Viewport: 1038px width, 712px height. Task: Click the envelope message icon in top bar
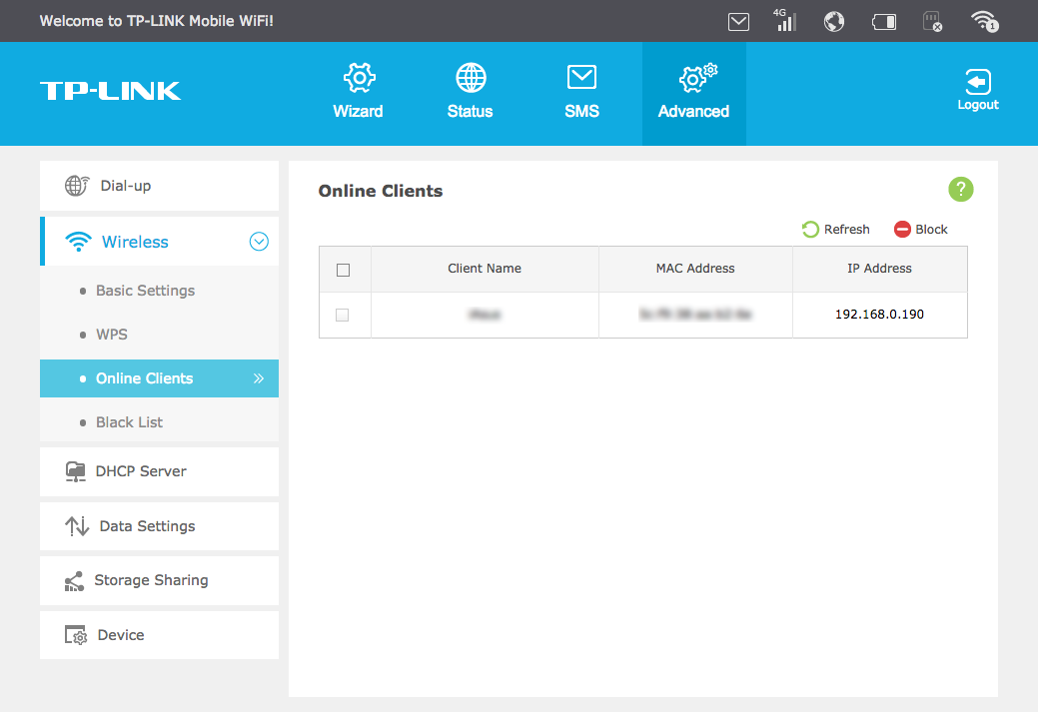point(738,21)
